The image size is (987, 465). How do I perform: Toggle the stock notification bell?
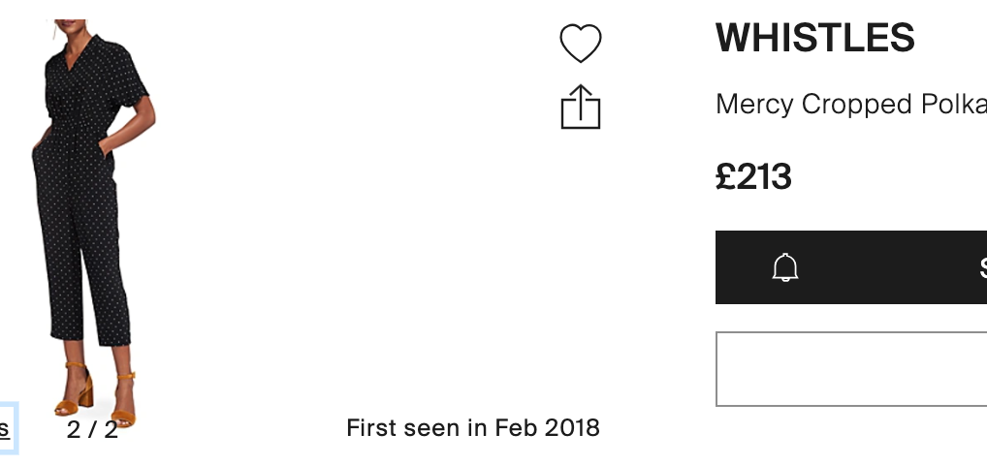click(785, 267)
